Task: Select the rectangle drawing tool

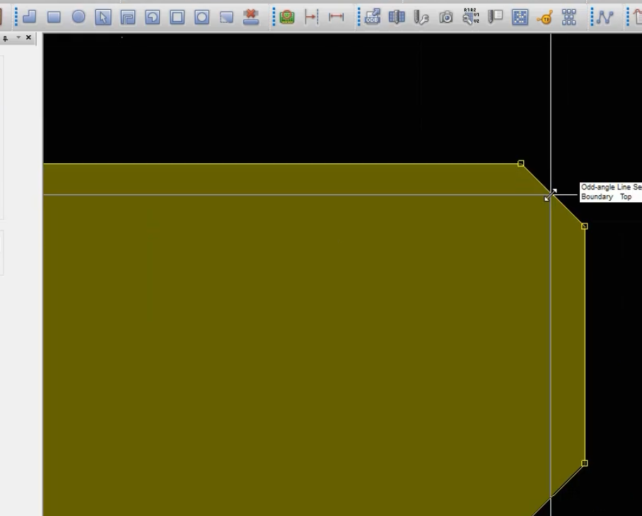Action: pyautogui.click(x=54, y=17)
